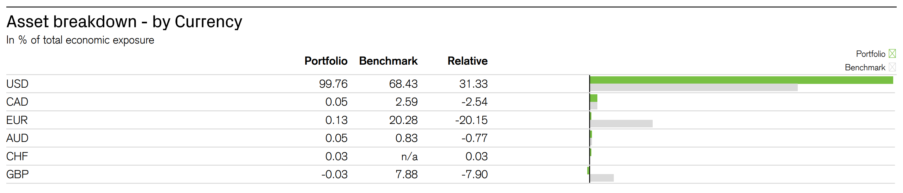Click the green USD portfolio bar
Image resolution: width=903 pixels, height=193 pixels.
pos(741,80)
